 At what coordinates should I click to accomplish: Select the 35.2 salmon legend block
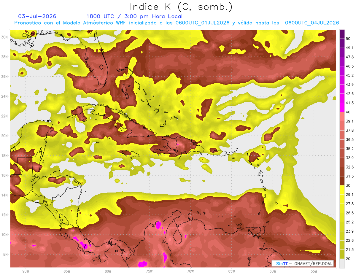click(342, 144)
